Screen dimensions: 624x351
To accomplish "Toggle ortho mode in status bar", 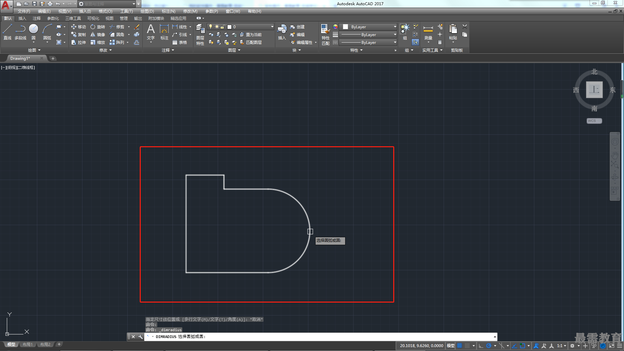I will pos(481,346).
